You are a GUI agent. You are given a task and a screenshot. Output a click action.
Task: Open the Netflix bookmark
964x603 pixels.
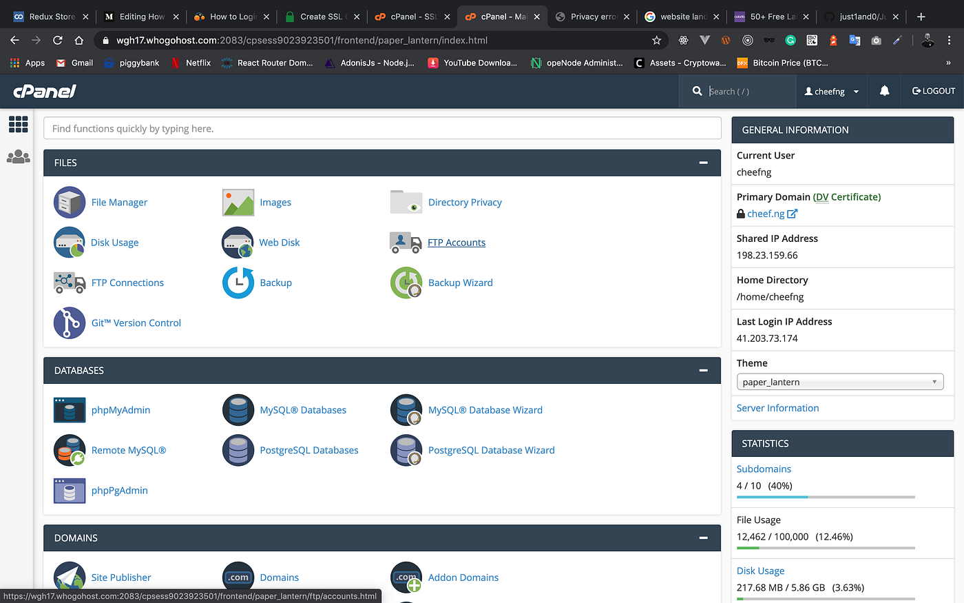[191, 63]
